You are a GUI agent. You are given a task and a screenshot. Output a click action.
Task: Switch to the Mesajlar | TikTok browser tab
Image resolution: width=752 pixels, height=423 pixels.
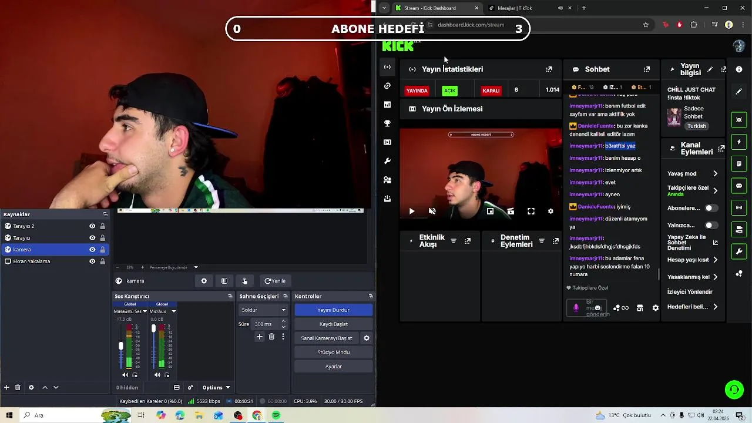pyautogui.click(x=530, y=8)
